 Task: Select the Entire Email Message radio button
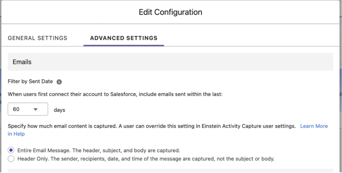click(11, 150)
